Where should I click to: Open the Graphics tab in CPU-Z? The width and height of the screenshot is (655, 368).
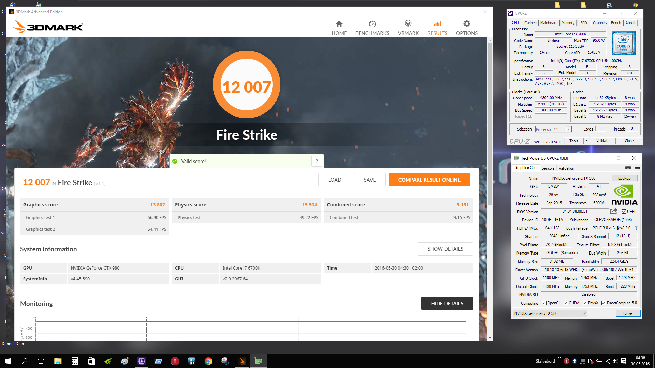pos(600,23)
